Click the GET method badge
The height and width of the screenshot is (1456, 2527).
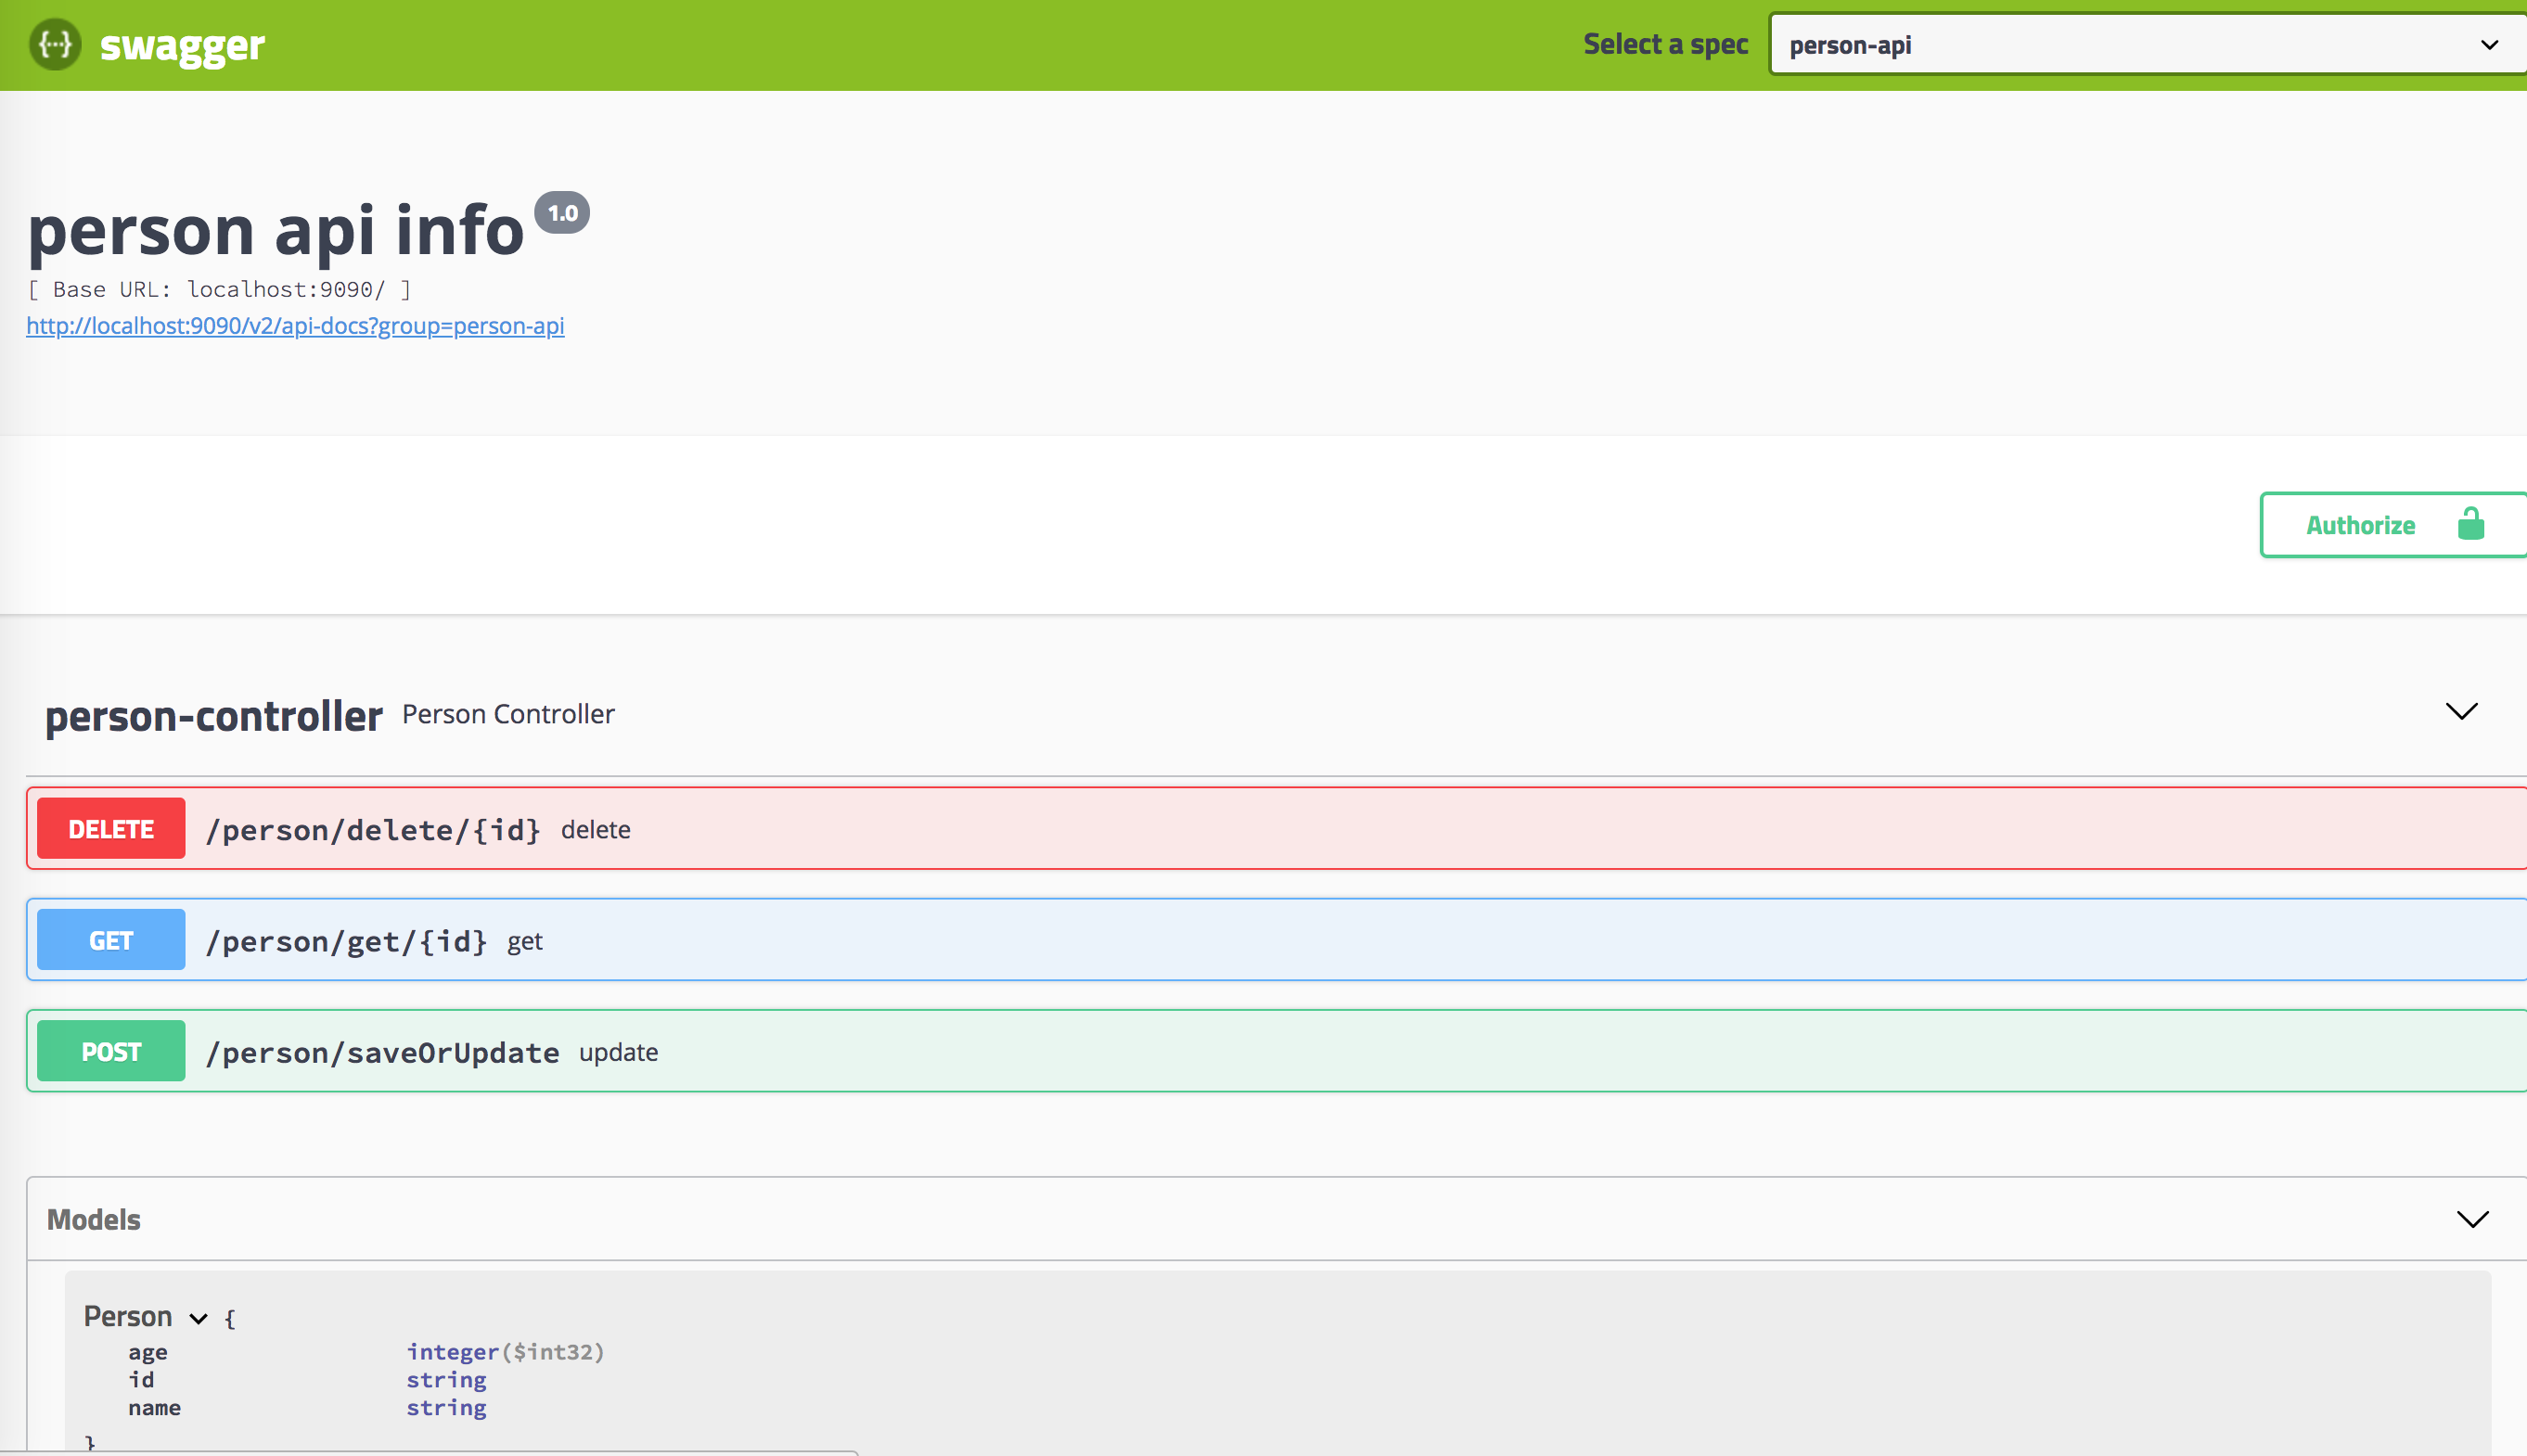pyautogui.click(x=110, y=939)
